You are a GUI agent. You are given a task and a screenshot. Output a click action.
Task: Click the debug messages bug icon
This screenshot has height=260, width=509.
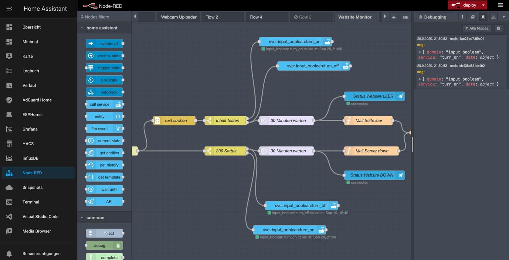pos(483,17)
